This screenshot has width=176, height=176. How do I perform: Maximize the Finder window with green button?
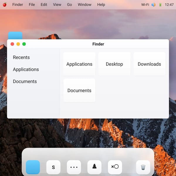click(24, 44)
